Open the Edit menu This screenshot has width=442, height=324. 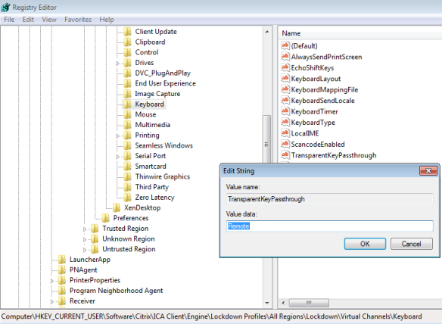(28, 20)
